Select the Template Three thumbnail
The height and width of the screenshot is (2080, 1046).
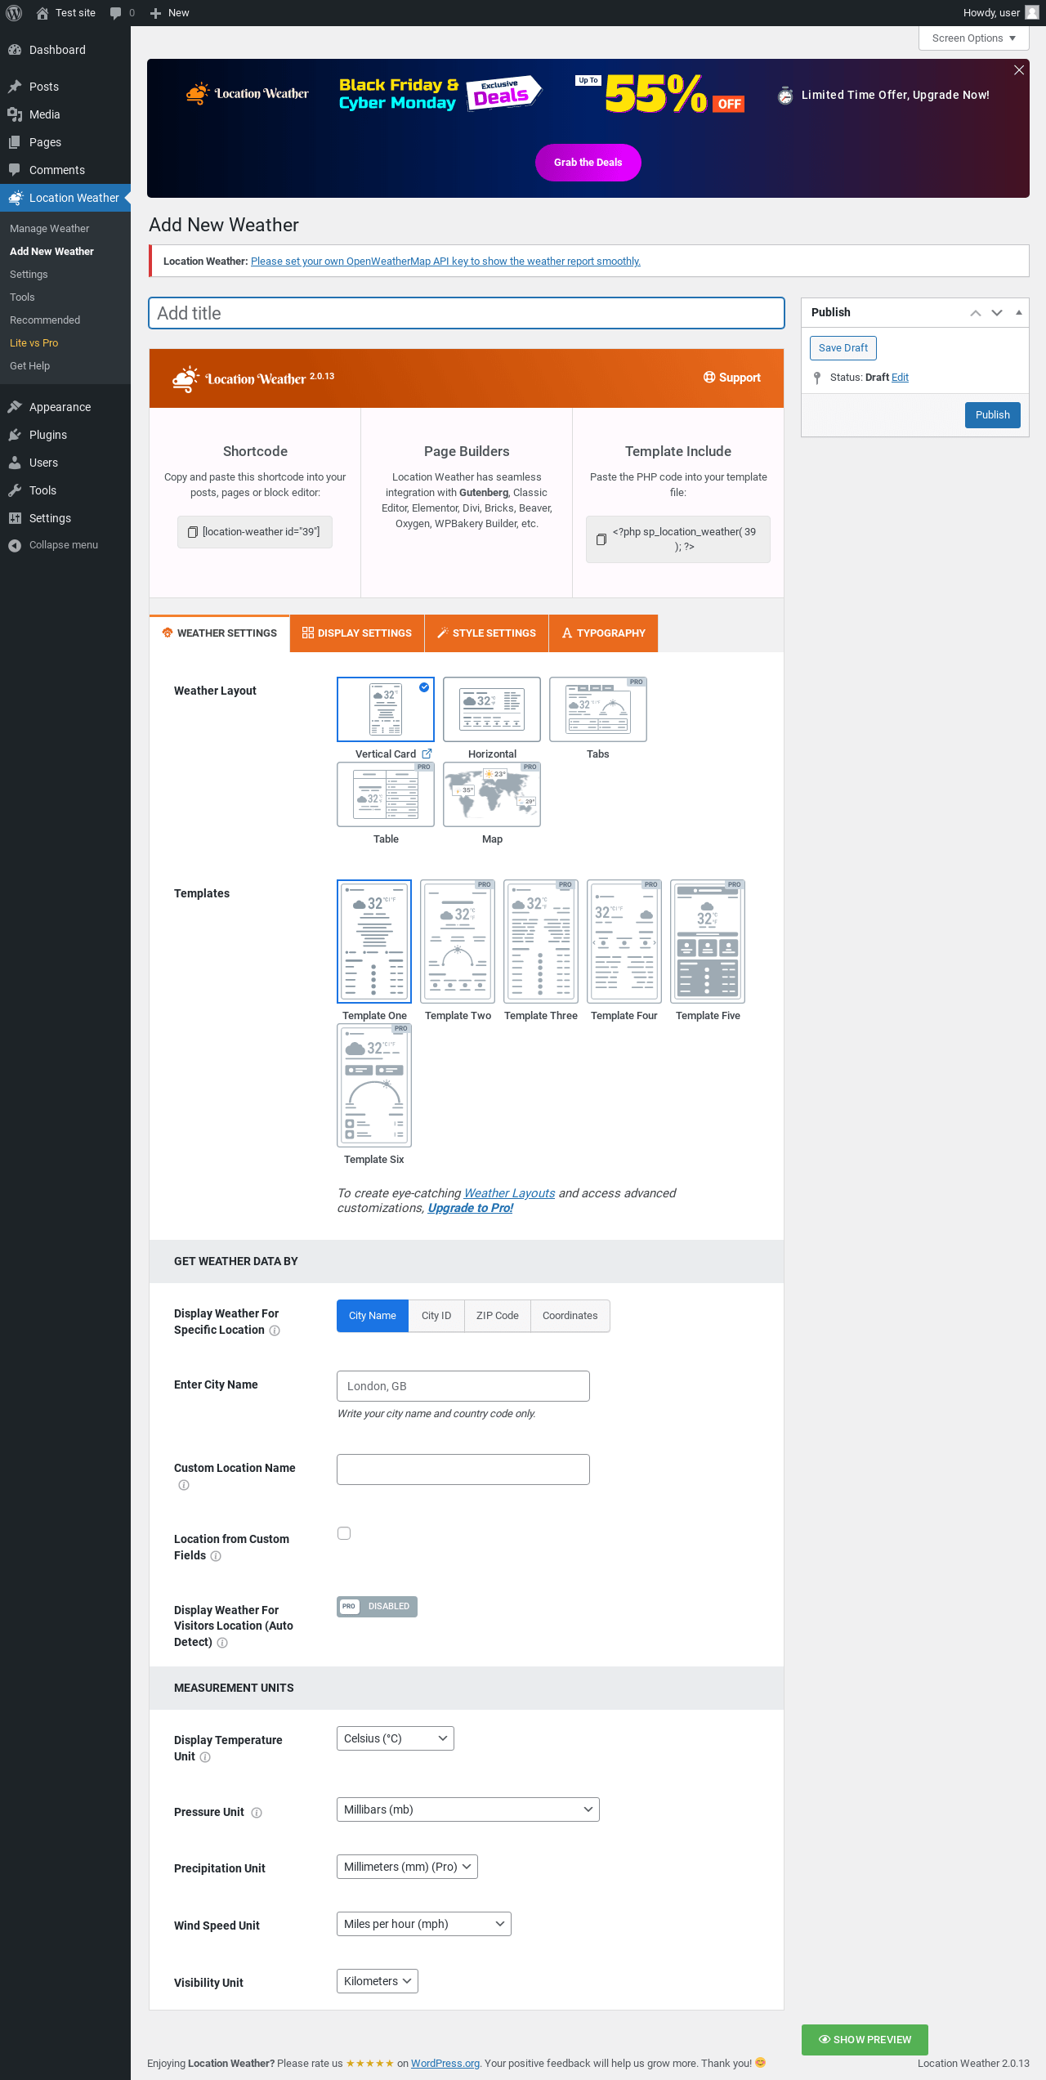541,942
